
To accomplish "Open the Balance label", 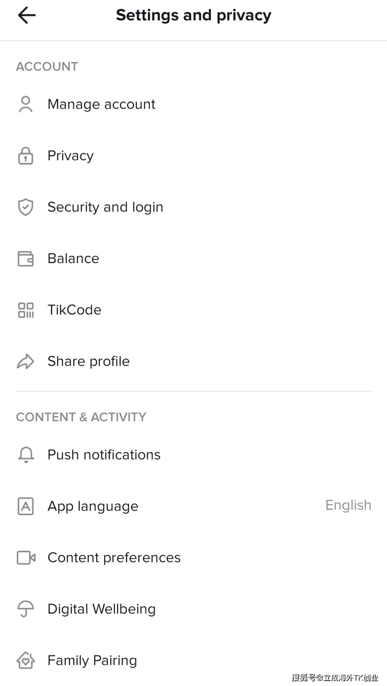I will (x=73, y=259).
